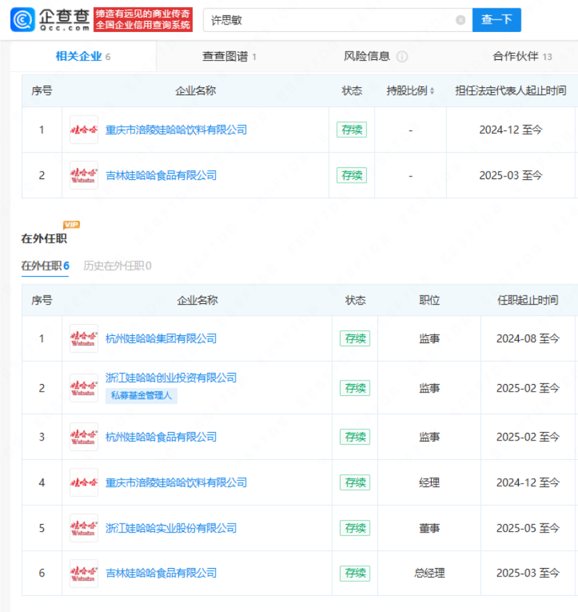Open 重庆市涪陵娃哈哈饮料有限公司 link in 相关企业 table
The width and height of the screenshot is (578, 612).
[176, 130]
